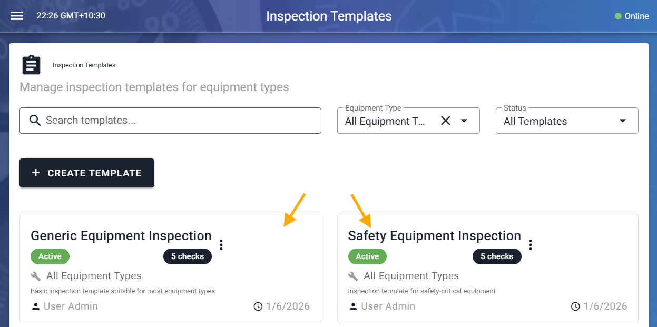
Task: Click wrench icon on Safety Equipment card
Action: (354, 276)
